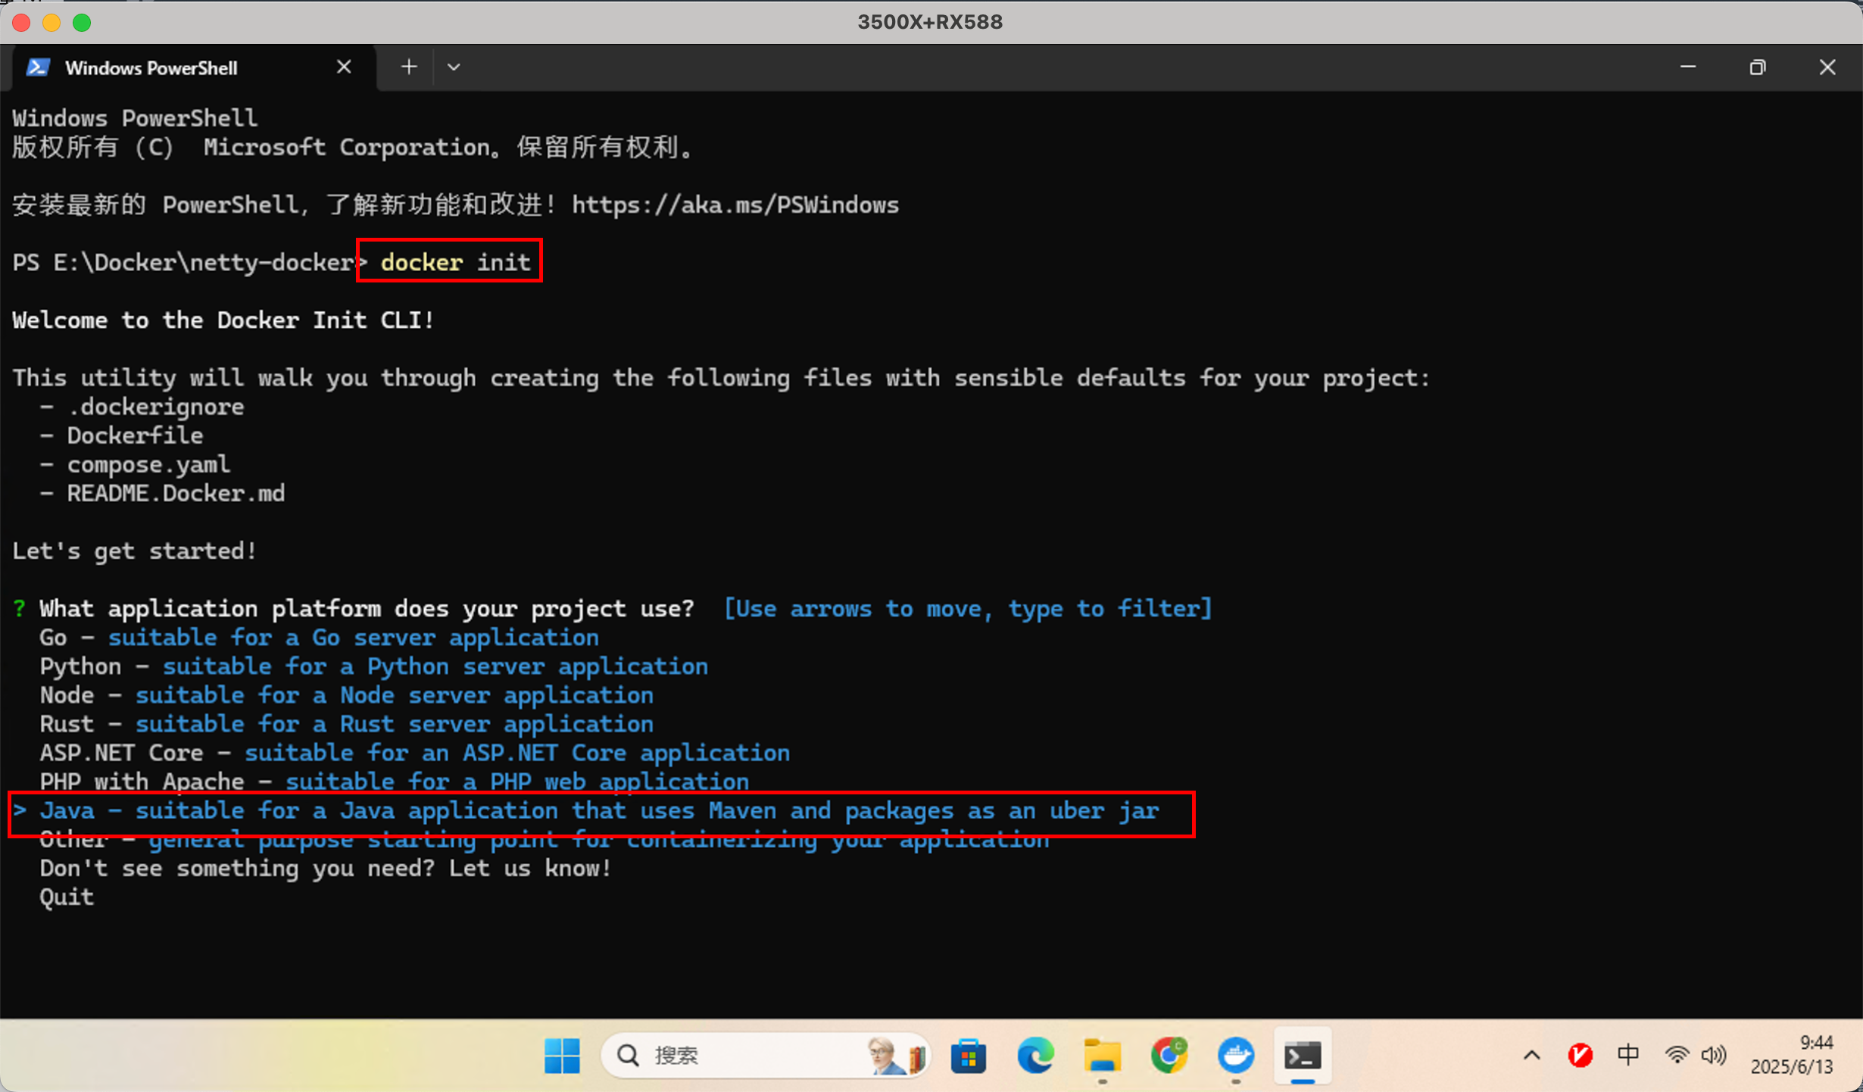The image size is (1863, 1092).
Task: Open the volume control speaker icon
Action: 1713,1055
